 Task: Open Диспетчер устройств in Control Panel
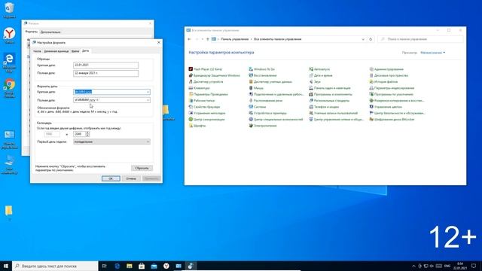click(x=206, y=82)
